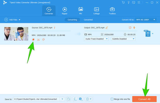Click the feedback chat bubble icon
Image resolution: width=160 pixels, height=103 pixels.
click(x=134, y=2)
